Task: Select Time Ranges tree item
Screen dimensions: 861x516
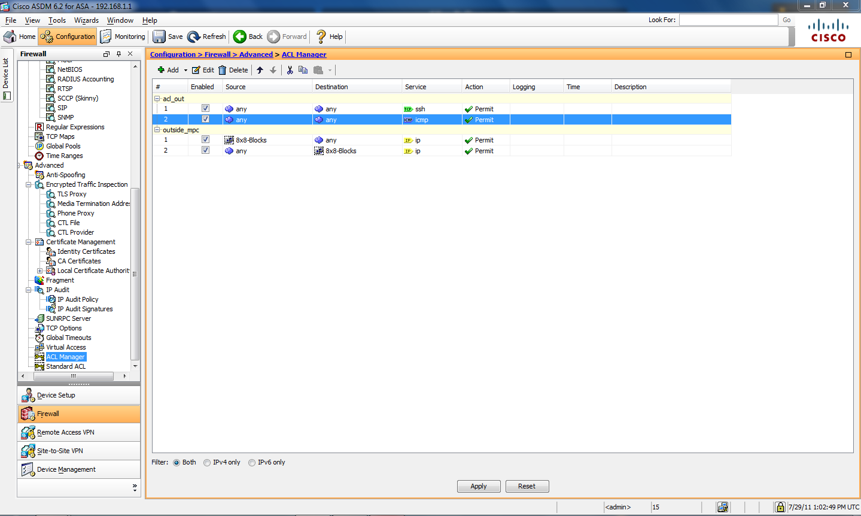Action: coord(65,156)
